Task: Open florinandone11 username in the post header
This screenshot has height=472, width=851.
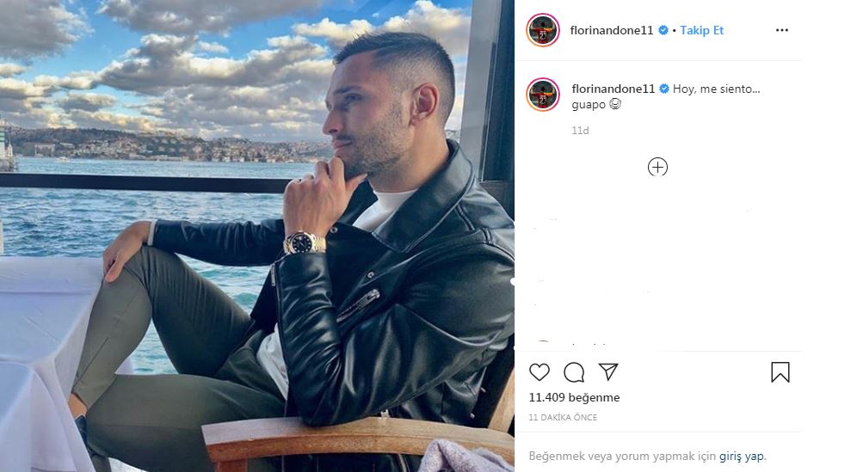Action: click(x=612, y=30)
